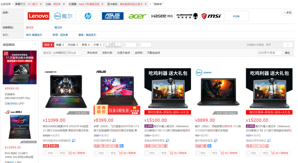Filter by iFUNK brand

(x=236, y=16)
